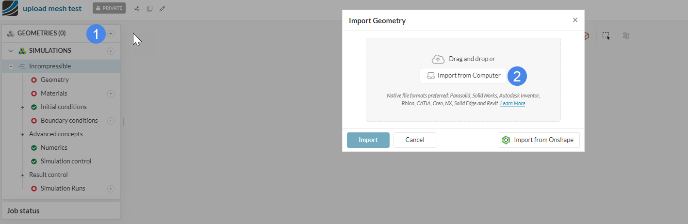Create a new run beside Simulation Runs
This screenshot has height=224, width=688.
pos(111,189)
